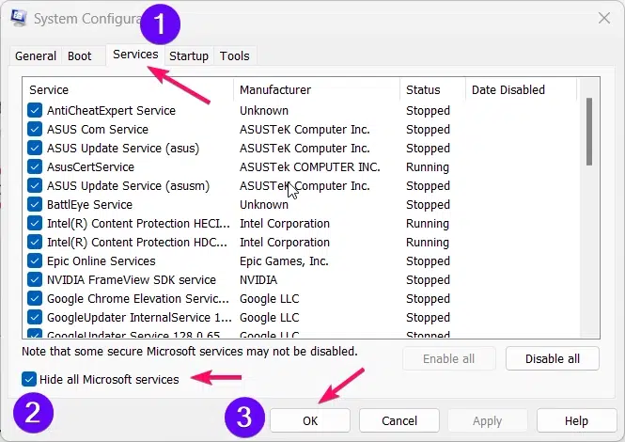625x442 pixels.
Task: Click the services list vertical scrollbar thumb
Action: click(x=589, y=132)
